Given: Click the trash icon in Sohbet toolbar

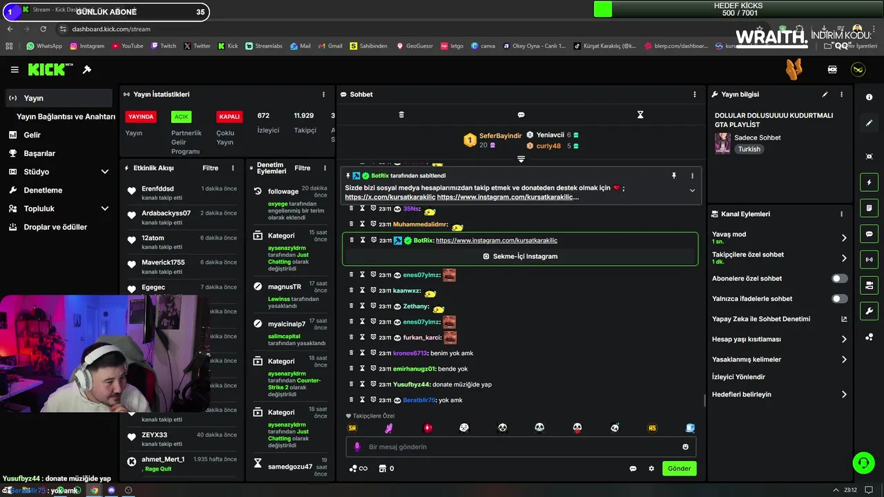Looking at the screenshot, I should (401, 115).
